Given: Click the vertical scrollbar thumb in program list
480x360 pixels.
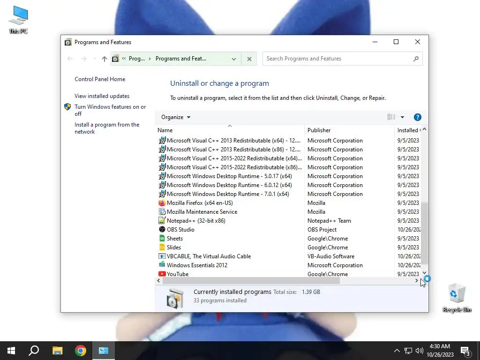Looking at the screenshot, I should (x=424, y=232).
